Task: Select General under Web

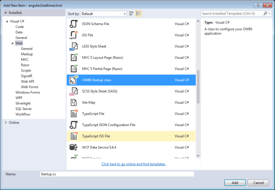Action: coord(27,49)
